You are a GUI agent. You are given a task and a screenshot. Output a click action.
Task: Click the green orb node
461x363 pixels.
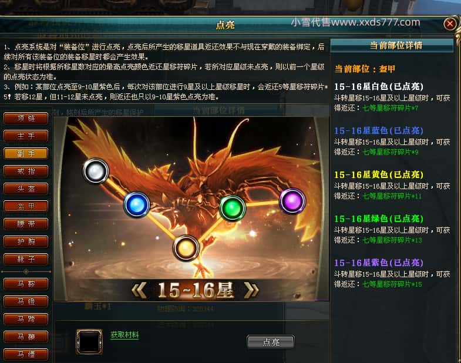[233, 208]
